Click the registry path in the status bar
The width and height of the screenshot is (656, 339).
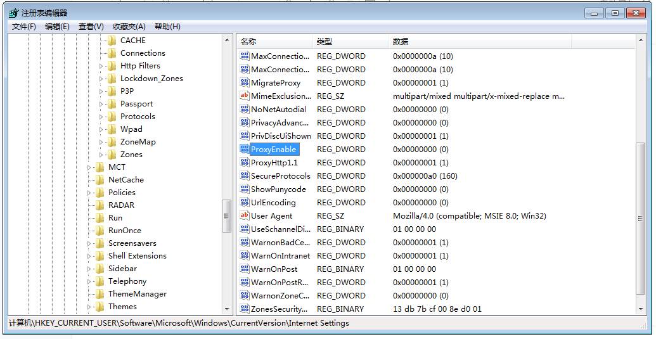tap(179, 323)
